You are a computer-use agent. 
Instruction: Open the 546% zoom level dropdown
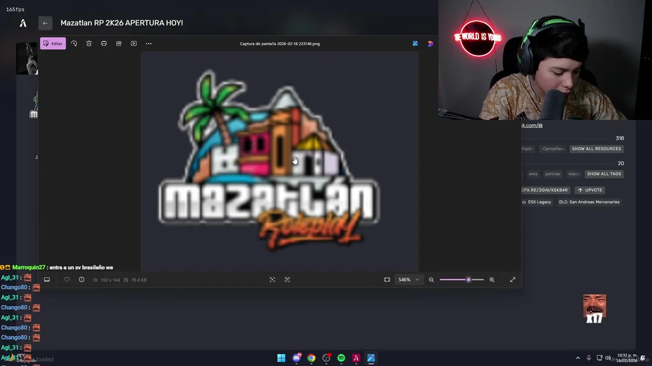coord(409,280)
